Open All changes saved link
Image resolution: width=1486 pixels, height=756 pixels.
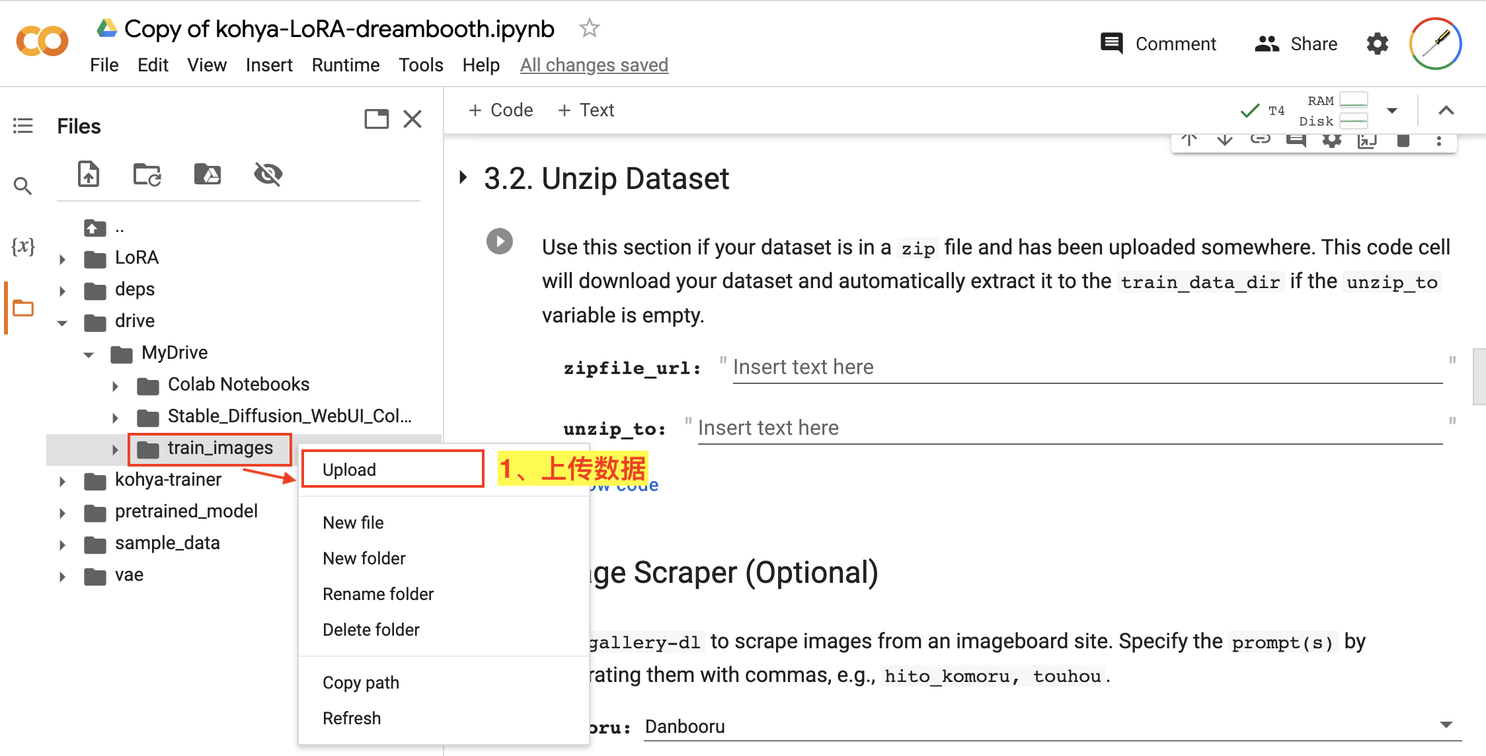pos(594,65)
